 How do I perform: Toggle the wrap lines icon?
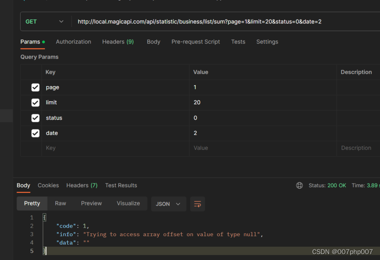coord(197,204)
